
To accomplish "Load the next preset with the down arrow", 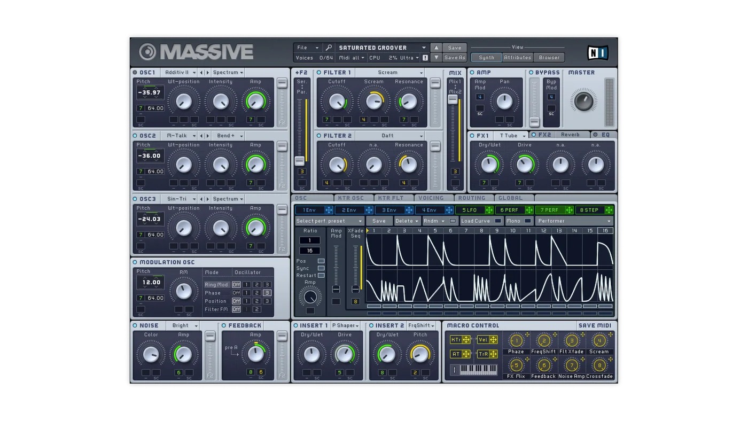I will pyautogui.click(x=437, y=58).
